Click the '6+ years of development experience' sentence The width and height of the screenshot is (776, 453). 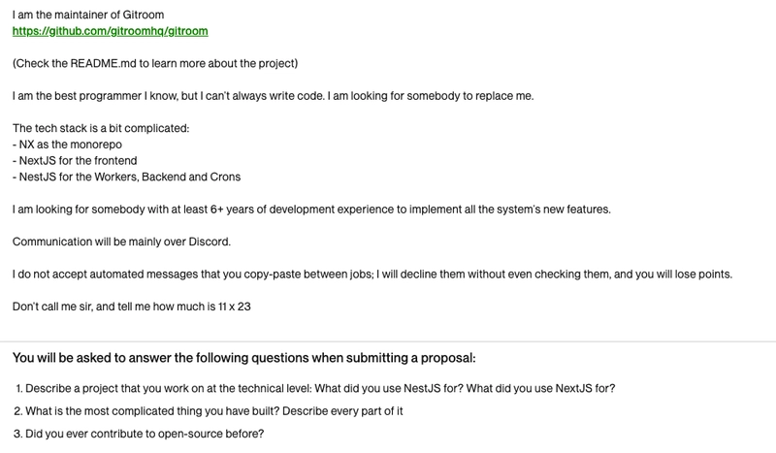[311, 210]
